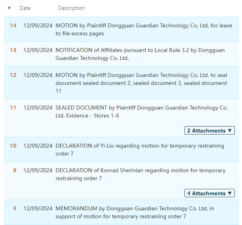Click the # column header
The image size is (242, 225).
9,8
